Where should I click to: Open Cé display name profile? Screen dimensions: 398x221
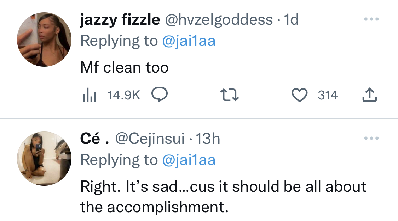tap(95, 139)
